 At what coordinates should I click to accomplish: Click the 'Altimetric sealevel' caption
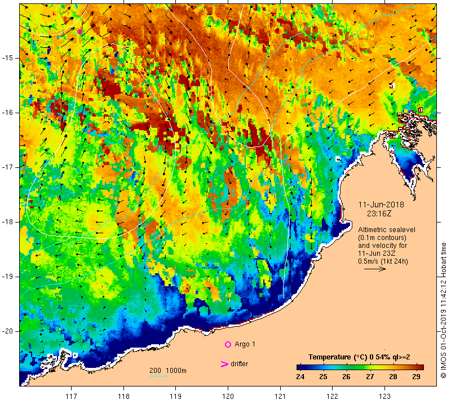click(x=387, y=230)
